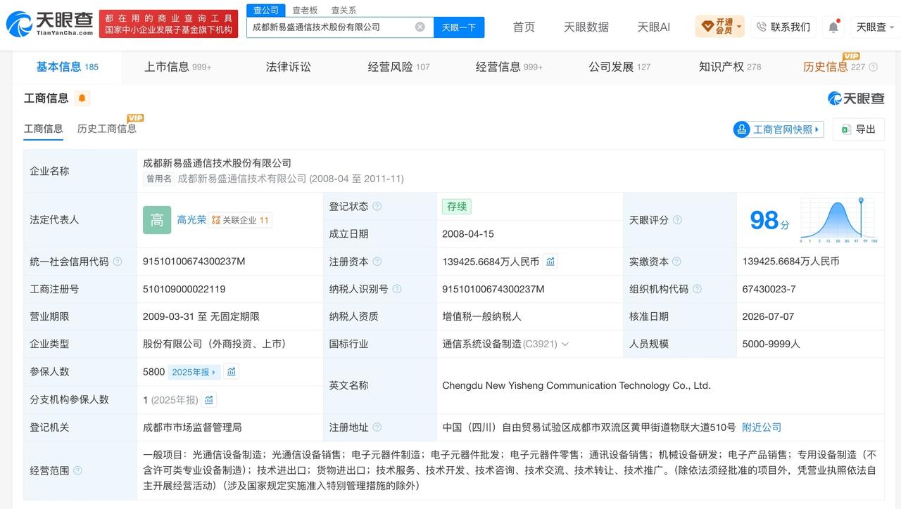Select establishment date 2008-04-15
This screenshot has width=901, height=509.
pos(469,234)
